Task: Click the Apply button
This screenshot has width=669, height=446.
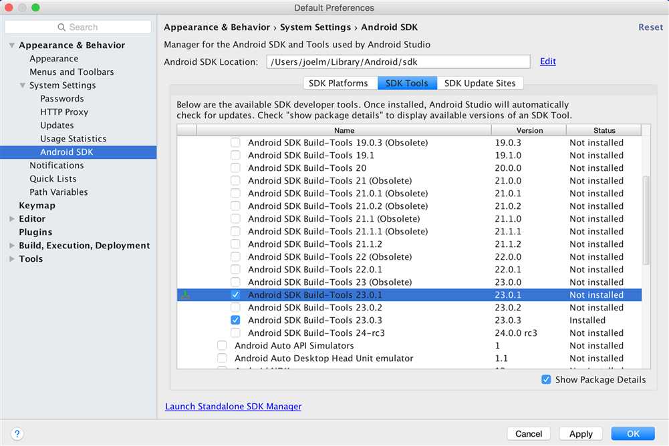Action: click(581, 433)
